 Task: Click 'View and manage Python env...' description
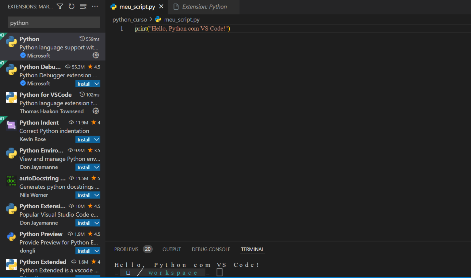click(60, 159)
